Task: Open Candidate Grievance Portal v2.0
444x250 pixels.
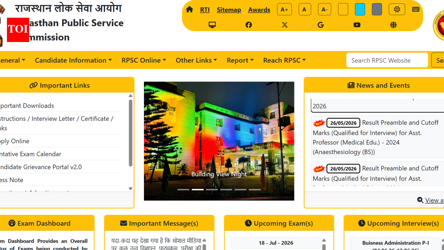Action: pyautogui.click(x=41, y=167)
